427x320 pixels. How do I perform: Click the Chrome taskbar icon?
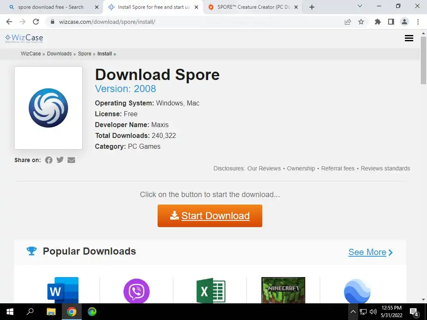(72, 312)
